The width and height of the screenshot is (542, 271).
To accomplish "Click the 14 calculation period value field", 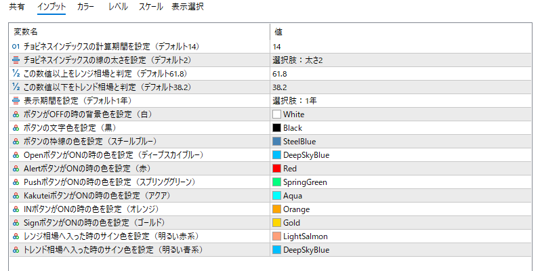I will click(x=400, y=47).
